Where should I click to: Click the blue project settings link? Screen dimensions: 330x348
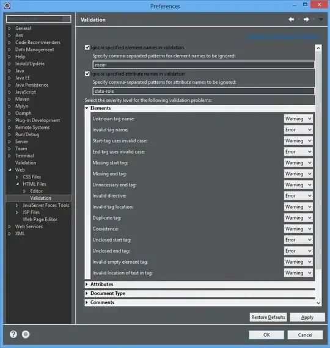[x=284, y=36]
